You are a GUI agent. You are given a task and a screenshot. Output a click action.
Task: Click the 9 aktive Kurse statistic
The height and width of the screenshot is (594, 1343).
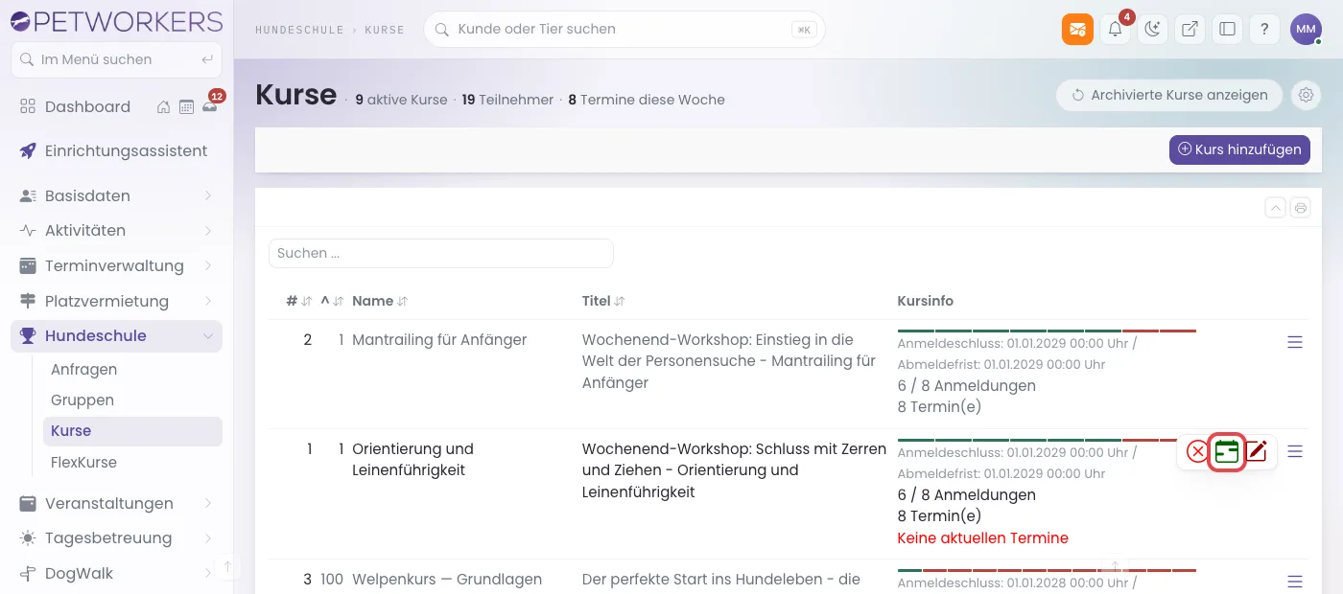point(401,100)
